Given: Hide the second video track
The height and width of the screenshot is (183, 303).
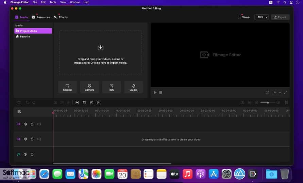Looking at the screenshot, I should pyautogui.click(x=39, y=139).
